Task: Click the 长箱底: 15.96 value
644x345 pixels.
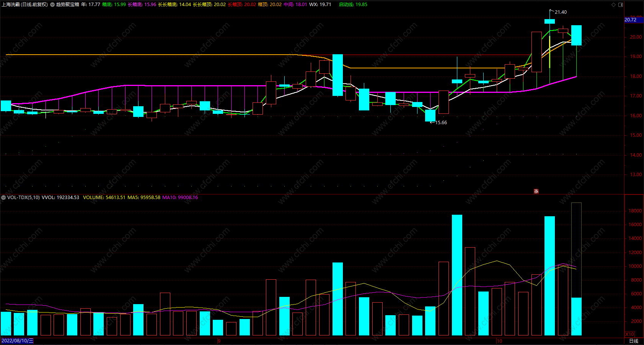Action: [142, 5]
